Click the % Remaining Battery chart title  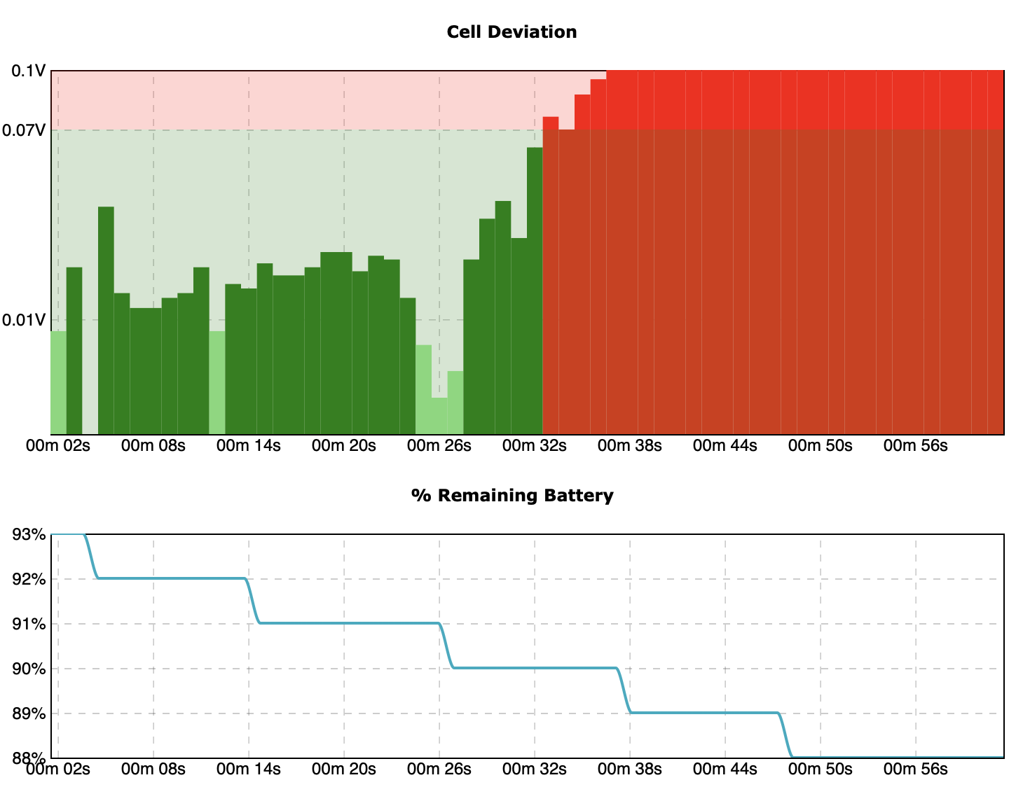click(511, 496)
